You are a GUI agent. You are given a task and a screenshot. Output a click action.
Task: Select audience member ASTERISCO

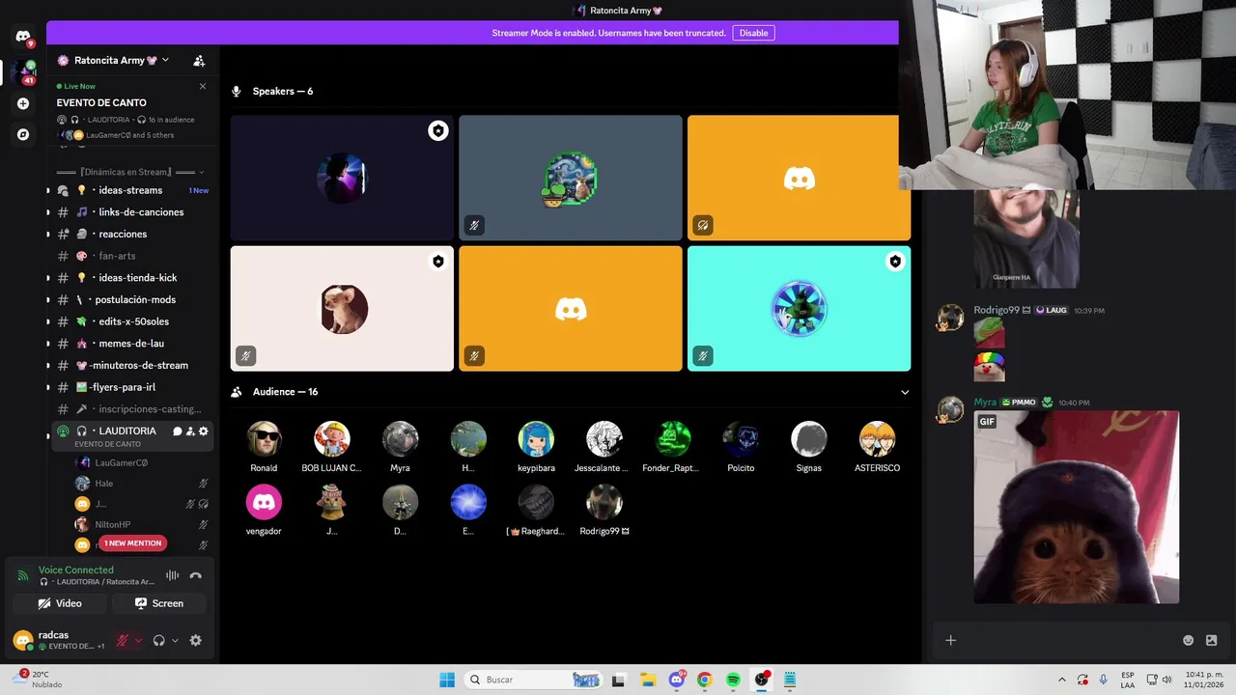click(x=877, y=447)
